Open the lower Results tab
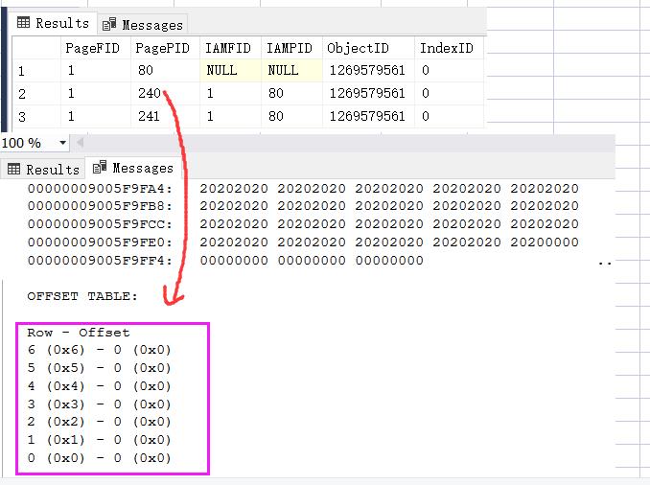The image size is (650, 485). coord(43,170)
